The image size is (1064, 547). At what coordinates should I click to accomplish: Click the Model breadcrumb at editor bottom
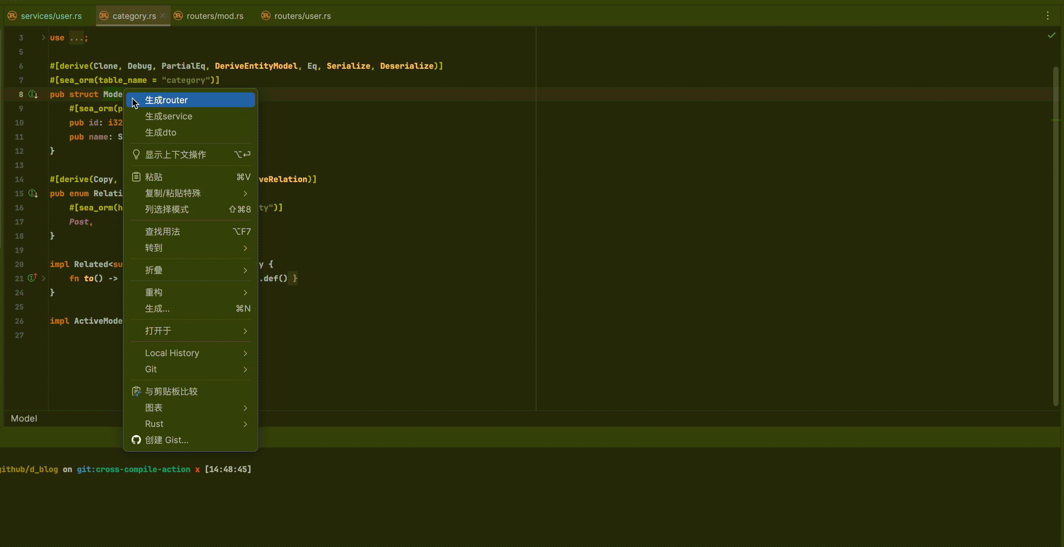click(x=24, y=419)
